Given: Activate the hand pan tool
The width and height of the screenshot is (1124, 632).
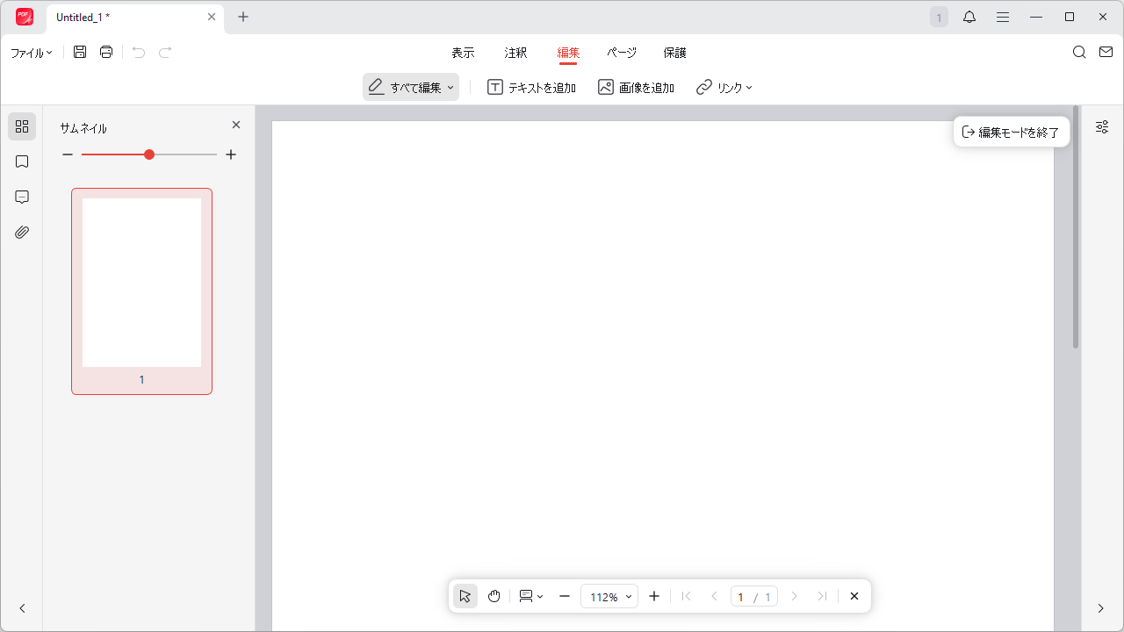Looking at the screenshot, I should (494, 596).
